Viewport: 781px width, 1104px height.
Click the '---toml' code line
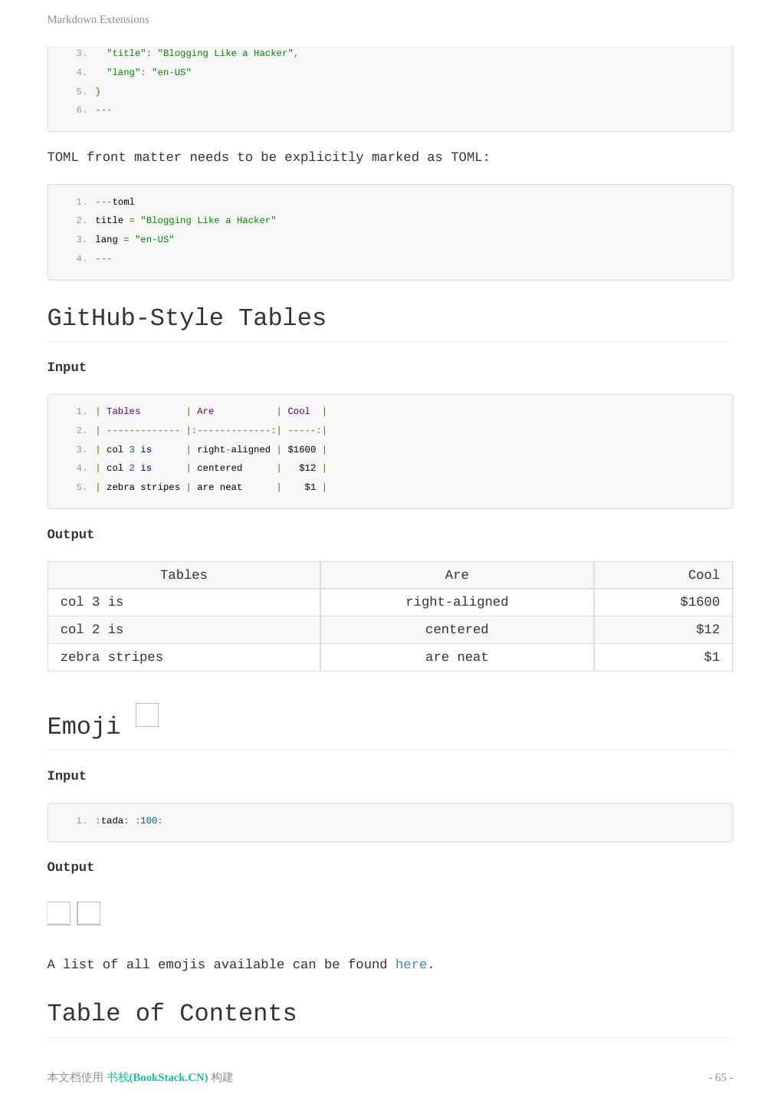point(115,202)
